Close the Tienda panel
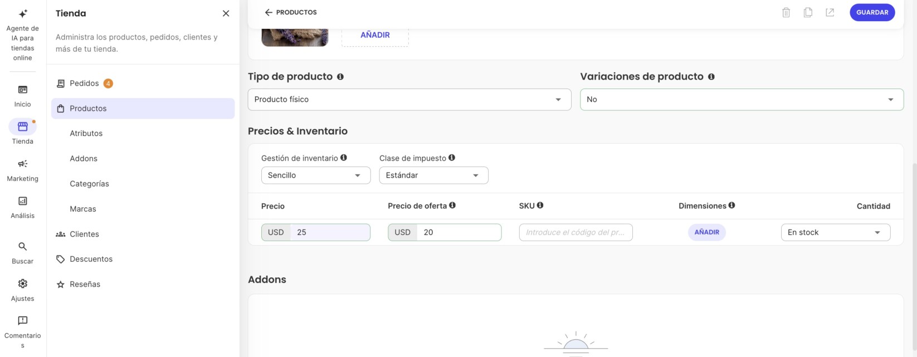Viewport: 917px width, 357px height. point(226,13)
